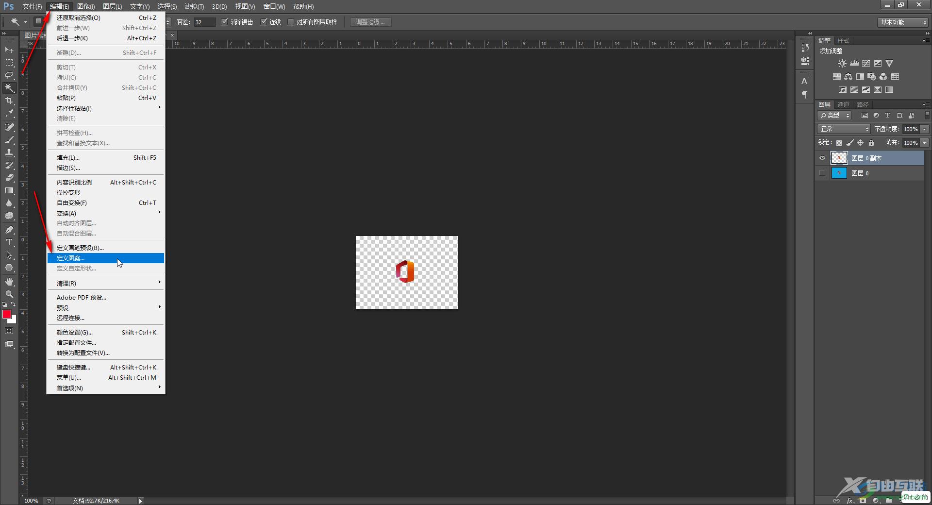This screenshot has width=932, height=505.
Task: Select the Brush tool
Action: [9, 140]
